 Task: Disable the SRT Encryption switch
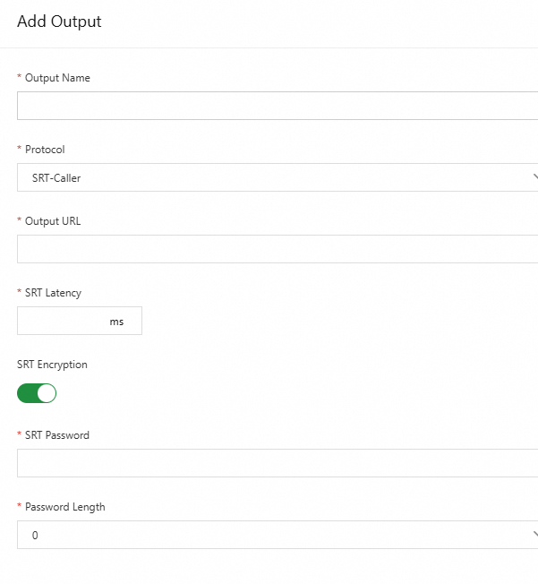pyautogui.click(x=37, y=393)
